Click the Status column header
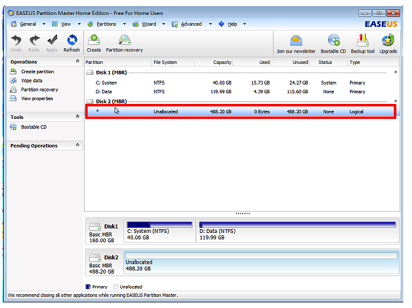 329,62
